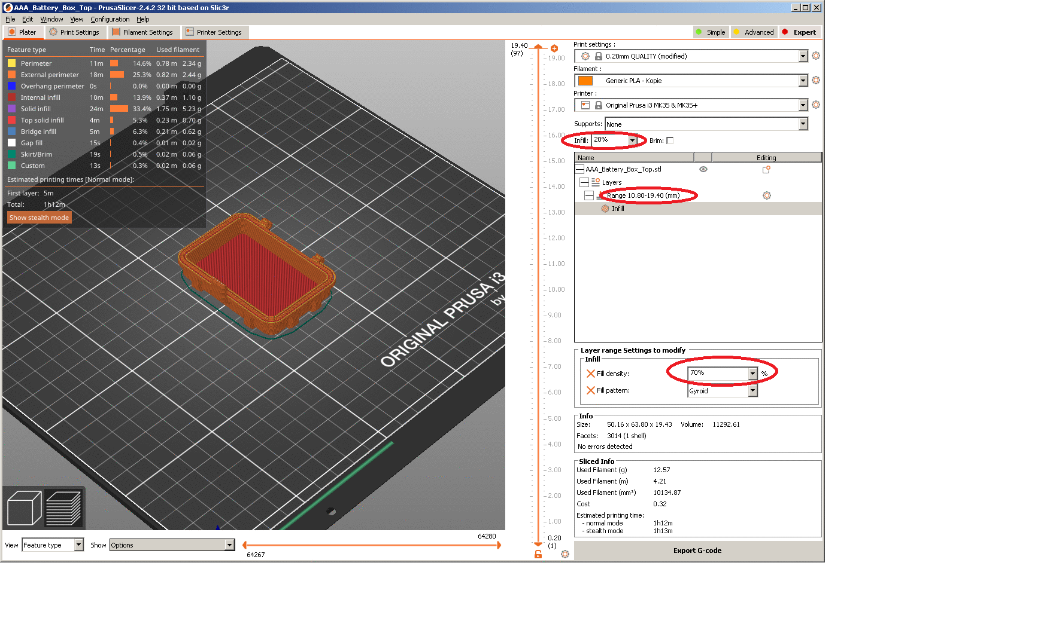1050x630 pixels.
Task: Remove the Fill density override (orange X)
Action: click(590, 374)
